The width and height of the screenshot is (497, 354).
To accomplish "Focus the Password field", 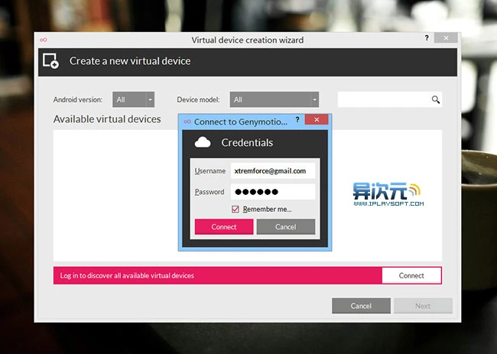I will click(273, 192).
